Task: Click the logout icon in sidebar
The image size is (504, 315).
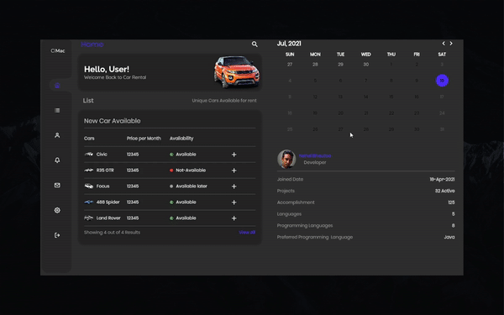Action: tap(57, 235)
